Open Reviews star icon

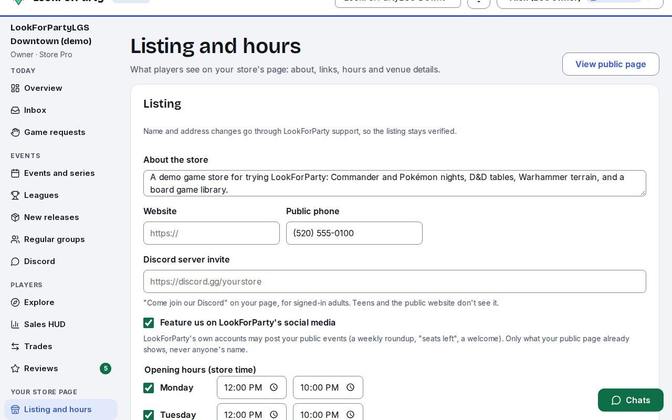point(15,369)
